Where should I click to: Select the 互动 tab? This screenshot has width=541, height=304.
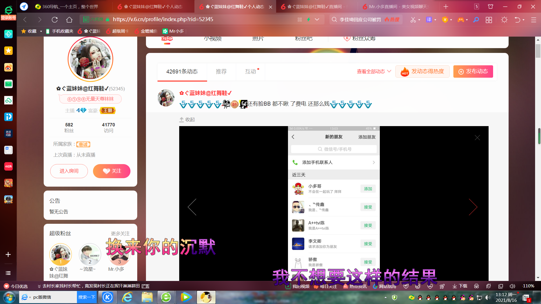click(x=251, y=72)
